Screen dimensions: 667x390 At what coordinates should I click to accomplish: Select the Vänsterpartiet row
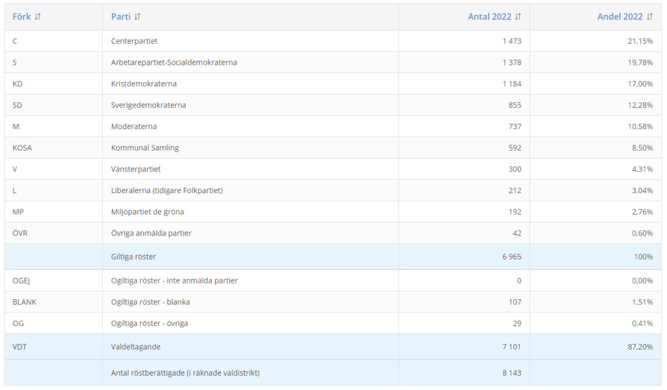pyautogui.click(x=135, y=169)
